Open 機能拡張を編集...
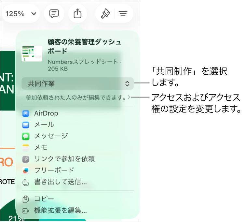This screenshot has width=245, height=222. pos(61,211)
